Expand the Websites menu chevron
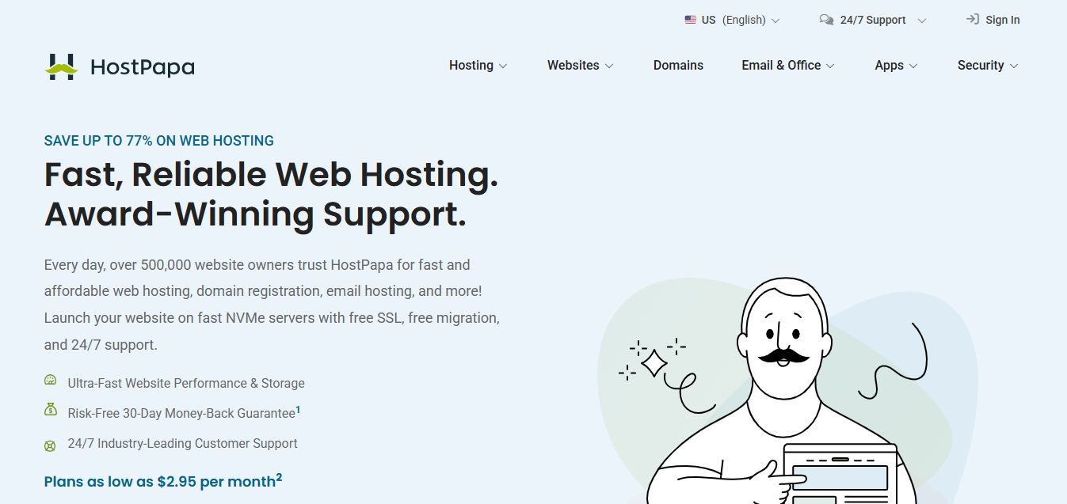Screen dimensions: 1067x504 point(609,66)
